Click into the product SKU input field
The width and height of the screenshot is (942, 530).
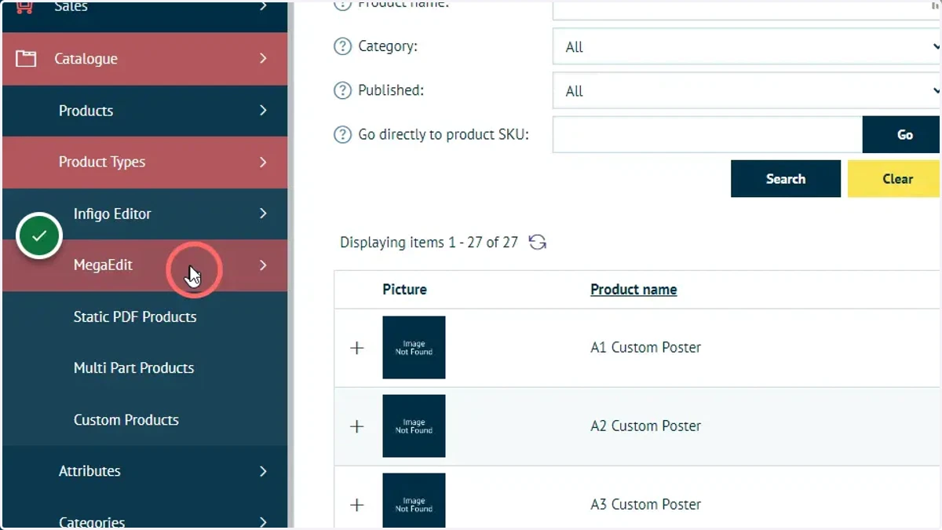coord(707,135)
